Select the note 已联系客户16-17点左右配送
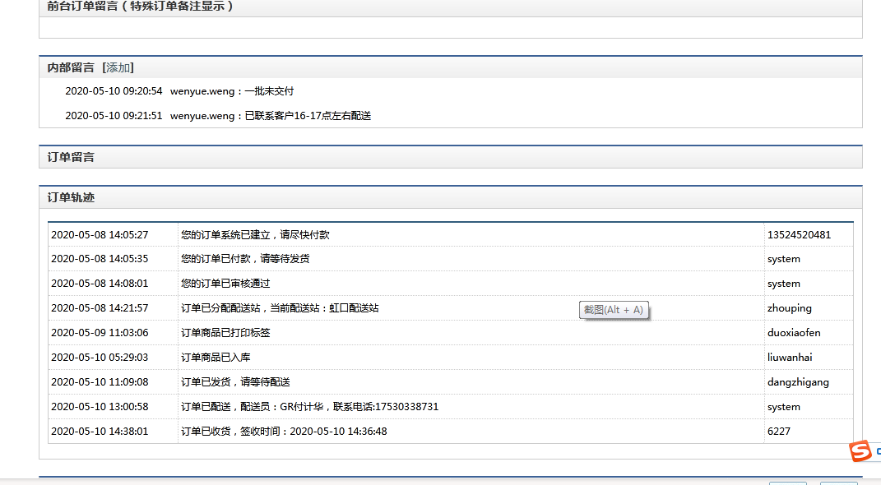Viewport: 881px width, 485px height. [308, 116]
